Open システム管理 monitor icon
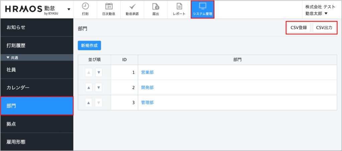Viewport: 342px width, 151px height. click(202, 6)
